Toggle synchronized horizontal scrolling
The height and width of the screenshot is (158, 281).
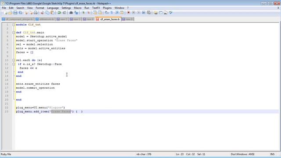click(100, 13)
